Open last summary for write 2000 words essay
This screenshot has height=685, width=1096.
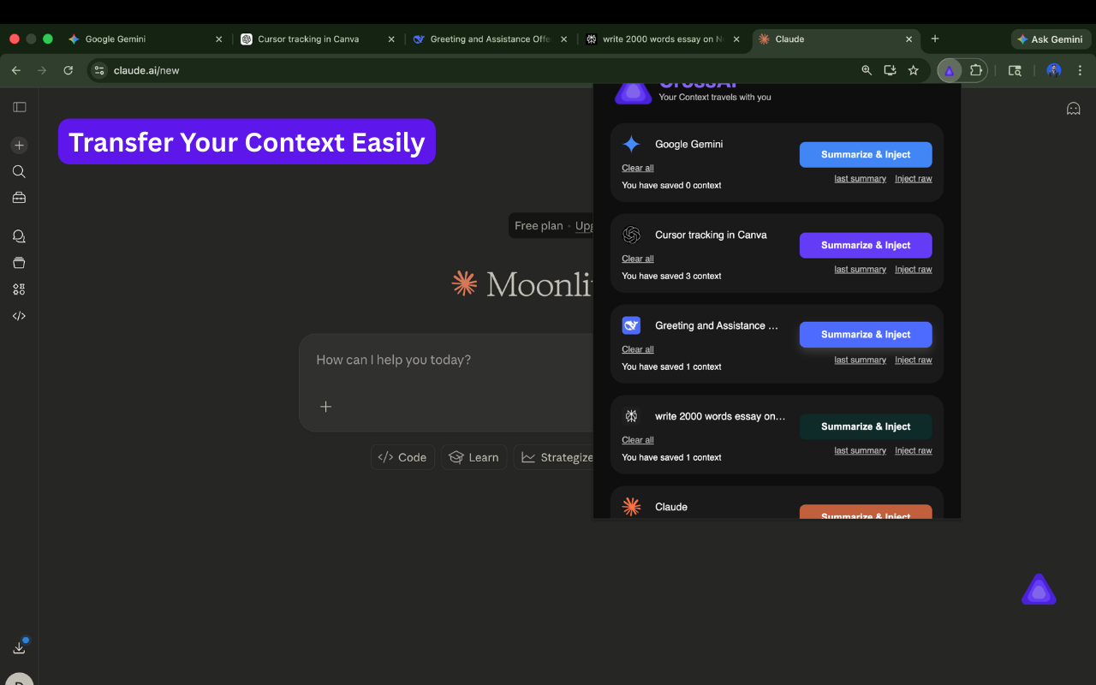(861, 451)
